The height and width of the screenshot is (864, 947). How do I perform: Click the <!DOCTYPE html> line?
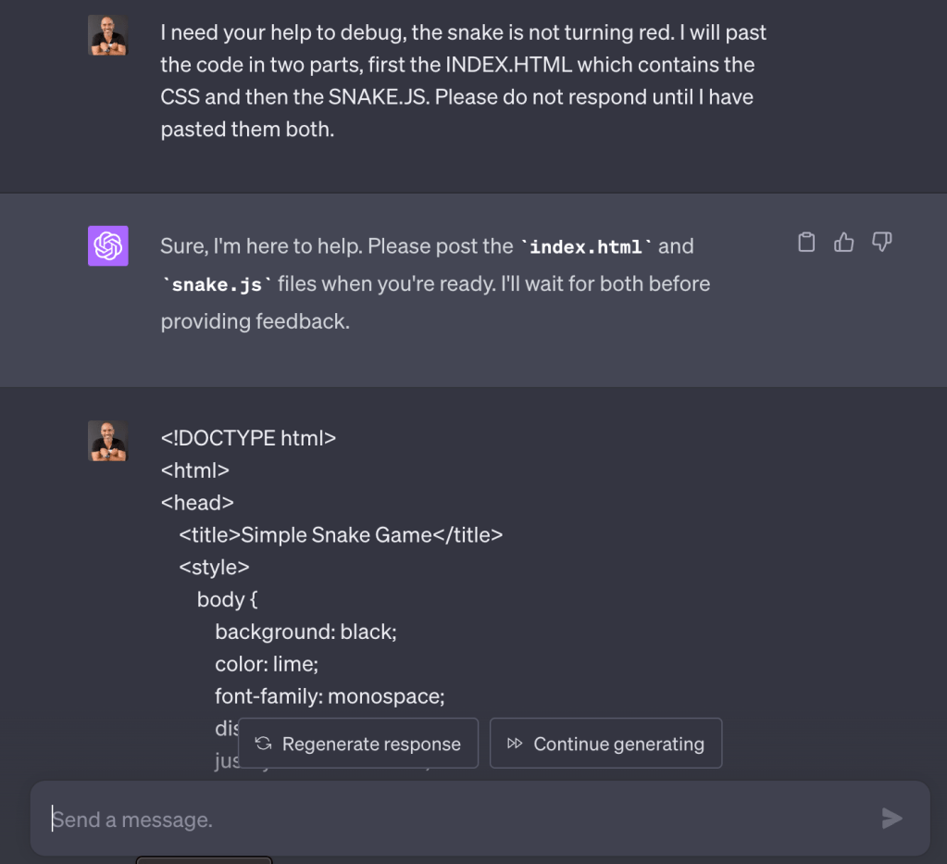(248, 438)
